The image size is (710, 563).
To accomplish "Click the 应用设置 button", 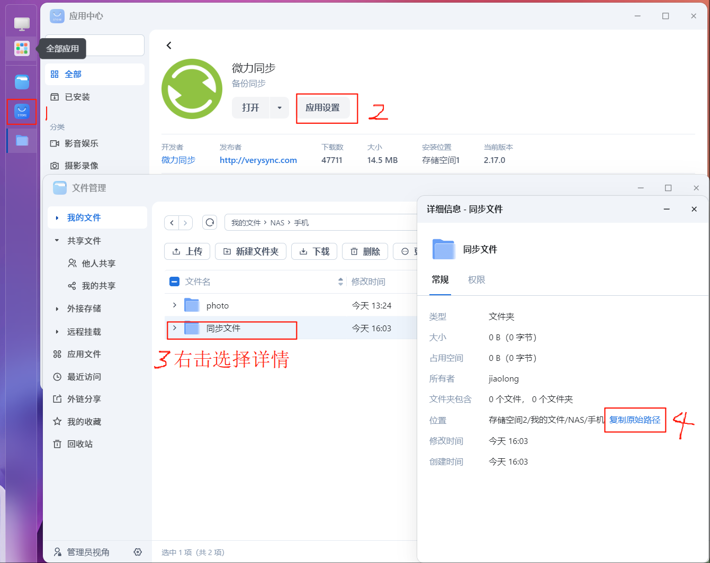I will (x=322, y=107).
